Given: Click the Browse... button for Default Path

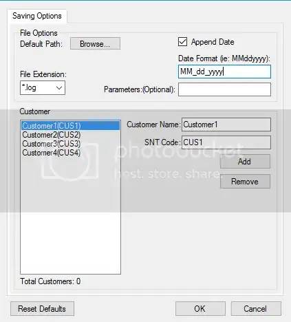Looking at the screenshot, I should pyautogui.click(x=95, y=43).
